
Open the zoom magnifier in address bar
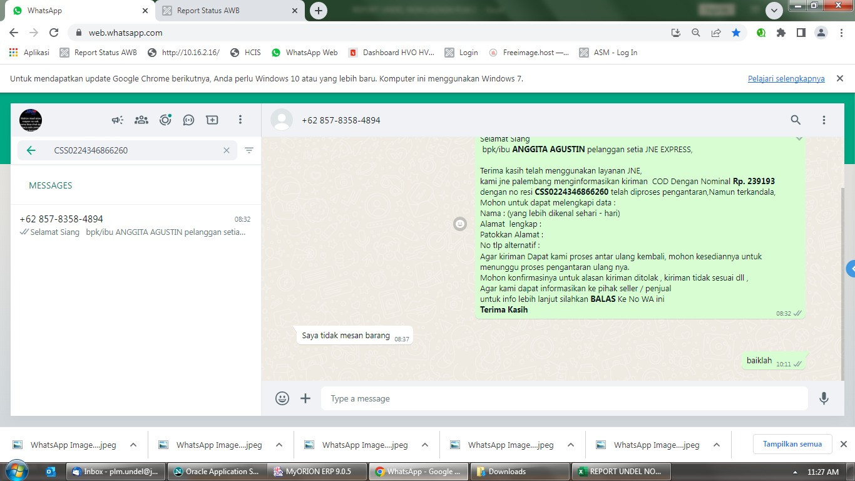[695, 33]
